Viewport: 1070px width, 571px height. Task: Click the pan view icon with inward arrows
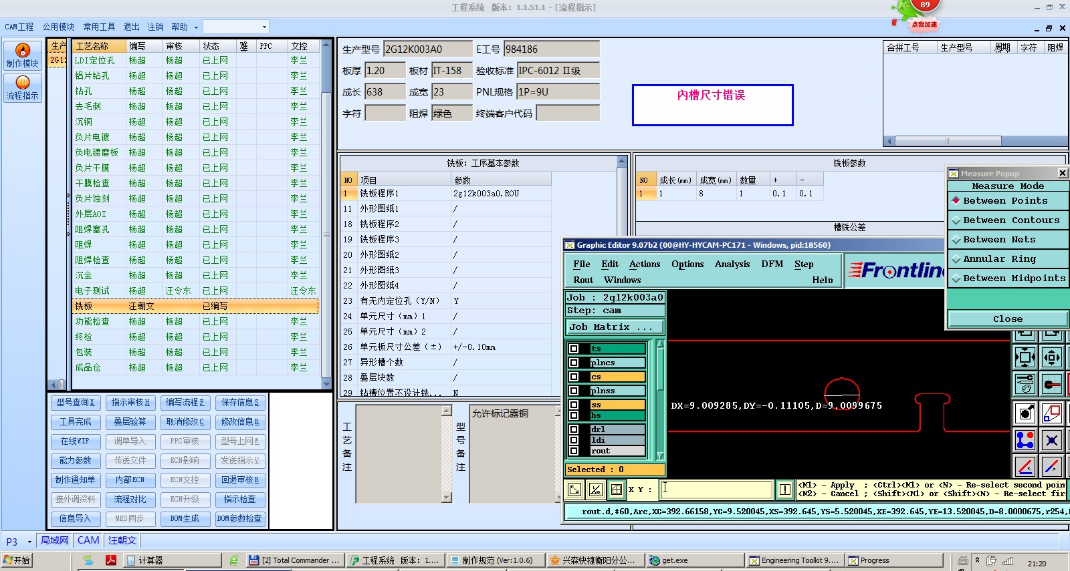pyautogui.click(x=1052, y=357)
